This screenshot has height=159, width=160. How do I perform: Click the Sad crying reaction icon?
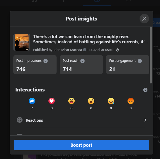[x=111, y=101]
